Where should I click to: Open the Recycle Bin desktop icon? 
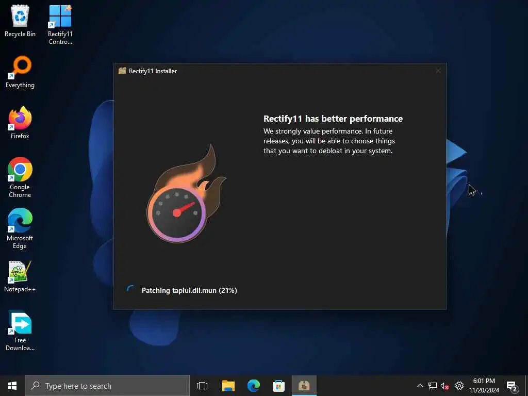(20, 20)
